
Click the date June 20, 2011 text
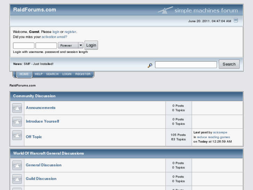pyautogui.click(x=209, y=21)
